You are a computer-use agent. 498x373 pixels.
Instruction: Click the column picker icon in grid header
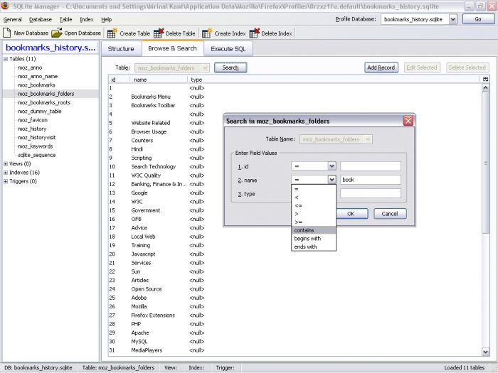click(485, 80)
